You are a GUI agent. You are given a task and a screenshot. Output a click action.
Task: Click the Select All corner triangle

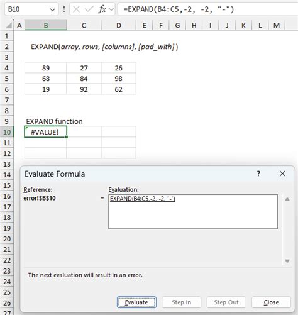point(8,25)
